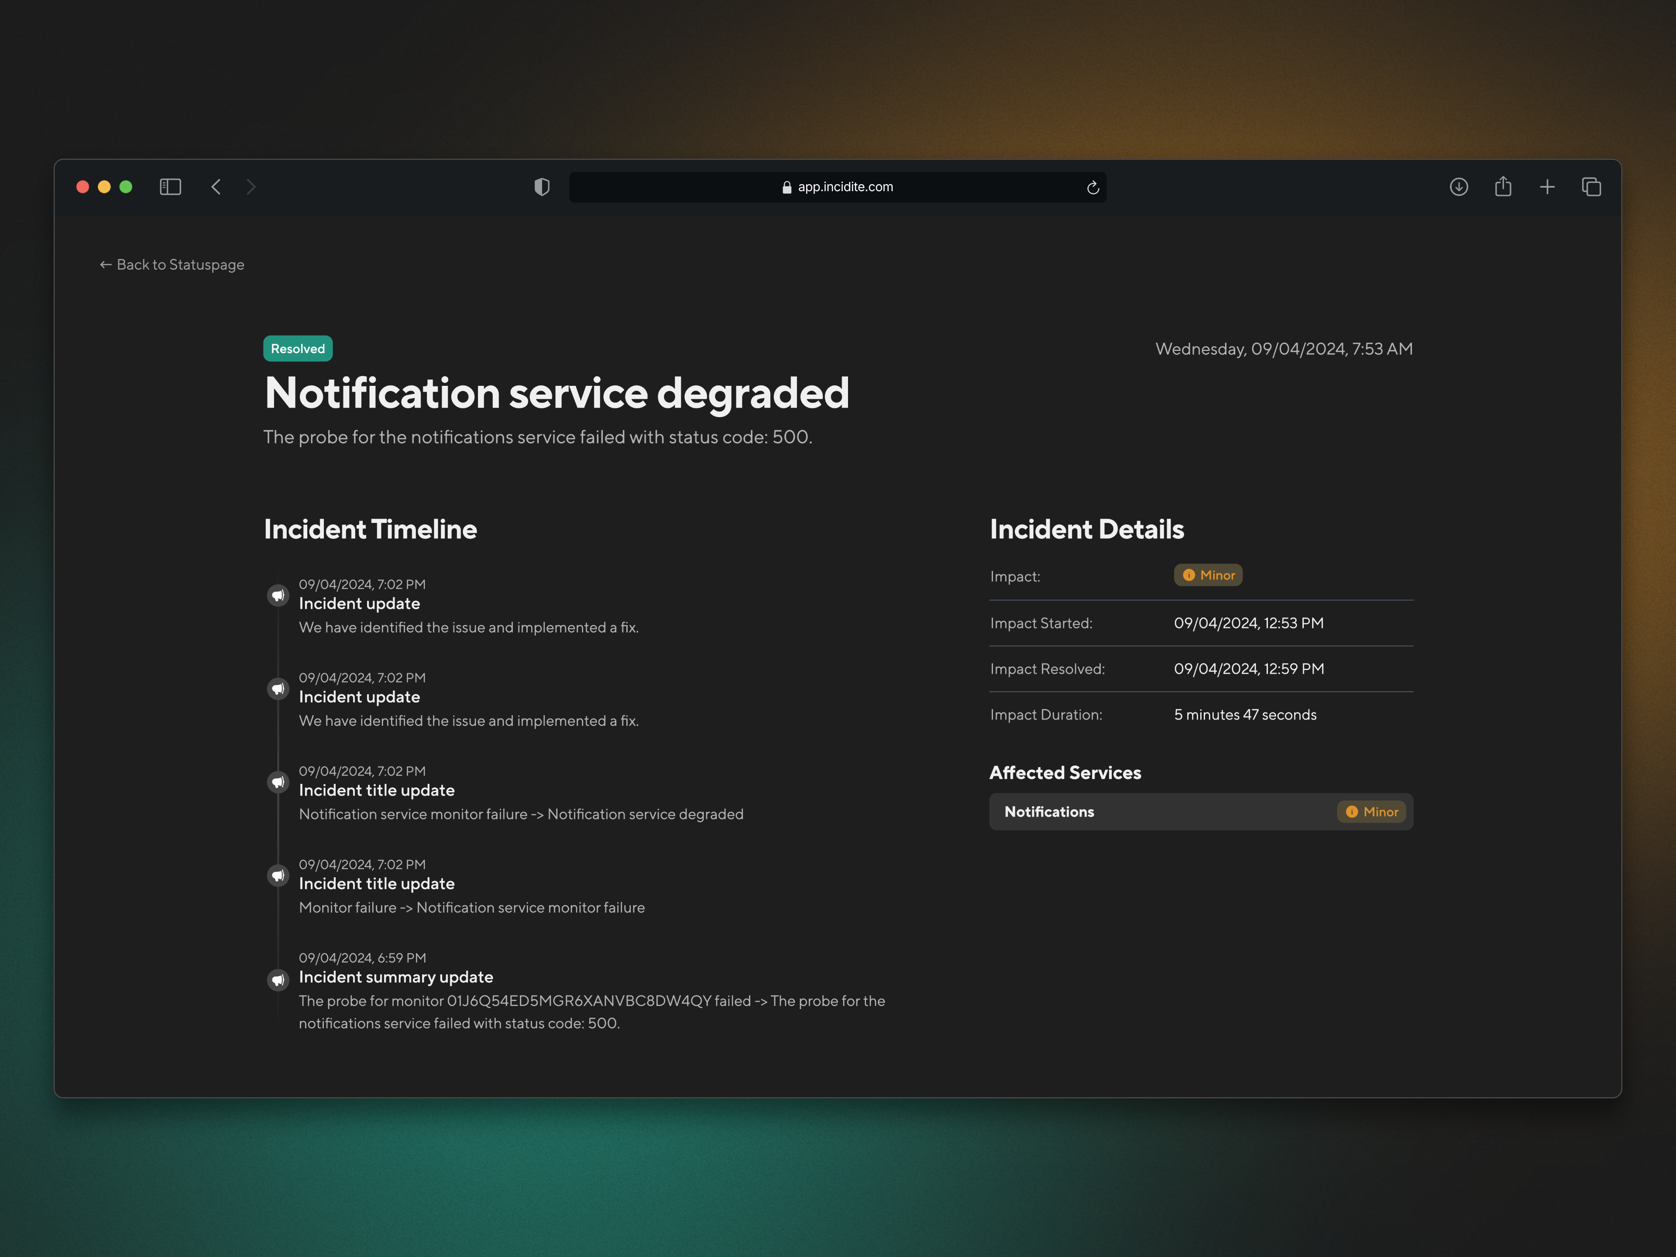Click the second Incident update megaphone icon
The image size is (1676, 1257).
pyautogui.click(x=278, y=689)
